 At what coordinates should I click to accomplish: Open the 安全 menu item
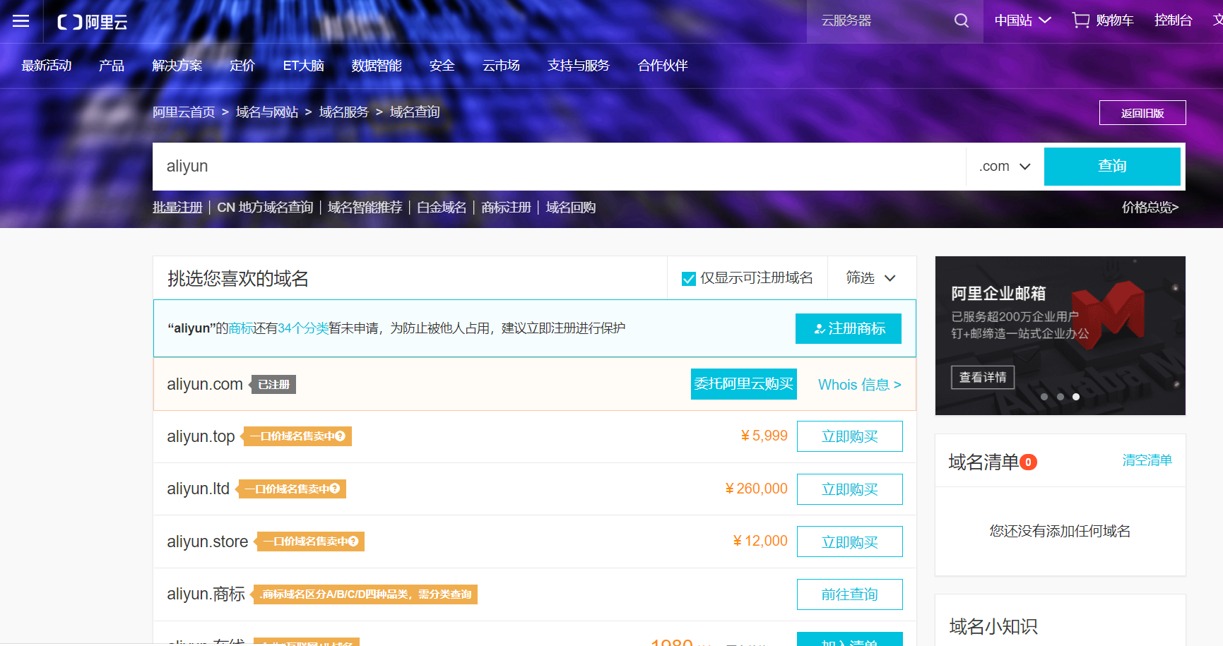click(x=442, y=66)
